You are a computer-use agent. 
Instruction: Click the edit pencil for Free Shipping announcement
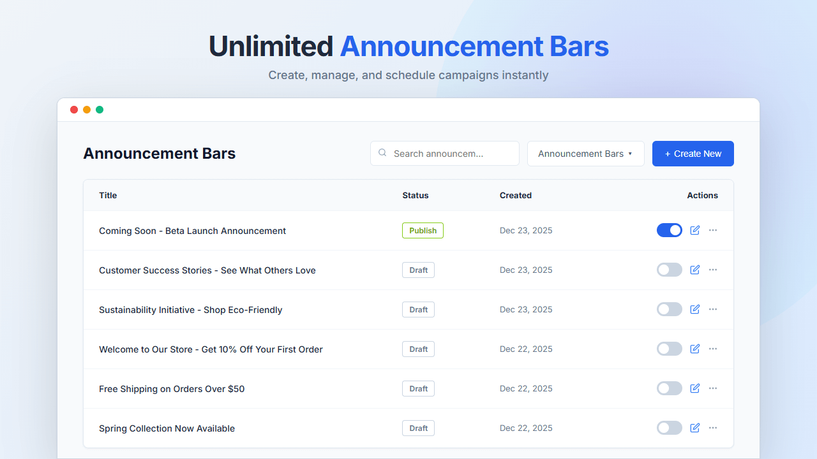click(694, 388)
